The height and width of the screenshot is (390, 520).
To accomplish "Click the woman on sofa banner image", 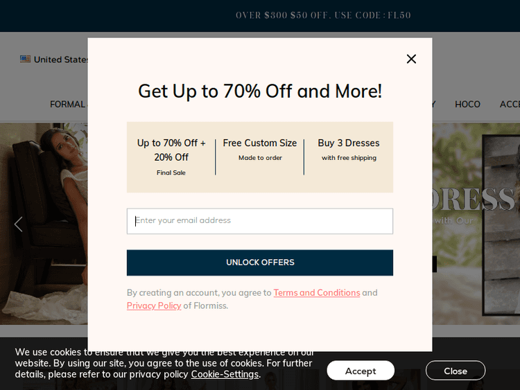I will [x=44, y=224].
